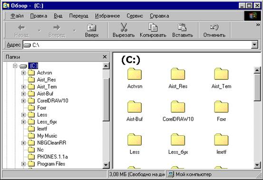Click the Forward (Вперед) arrow button

coord(57,30)
